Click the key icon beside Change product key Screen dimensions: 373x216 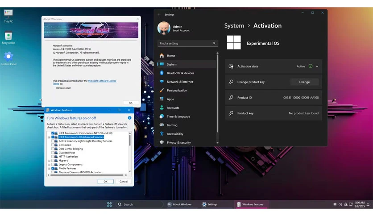(x=231, y=82)
